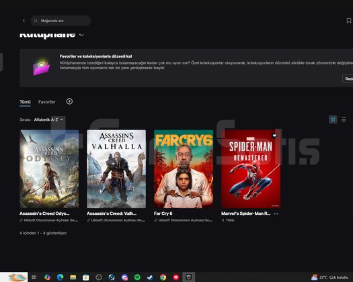Image resolution: width=353 pixels, height=282 pixels.
Task: Switch to grid view
Action: (333, 120)
